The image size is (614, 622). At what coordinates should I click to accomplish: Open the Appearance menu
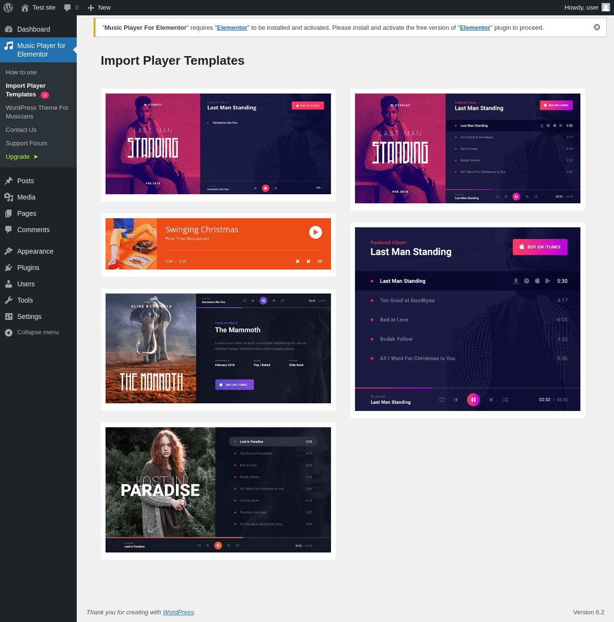[38, 251]
